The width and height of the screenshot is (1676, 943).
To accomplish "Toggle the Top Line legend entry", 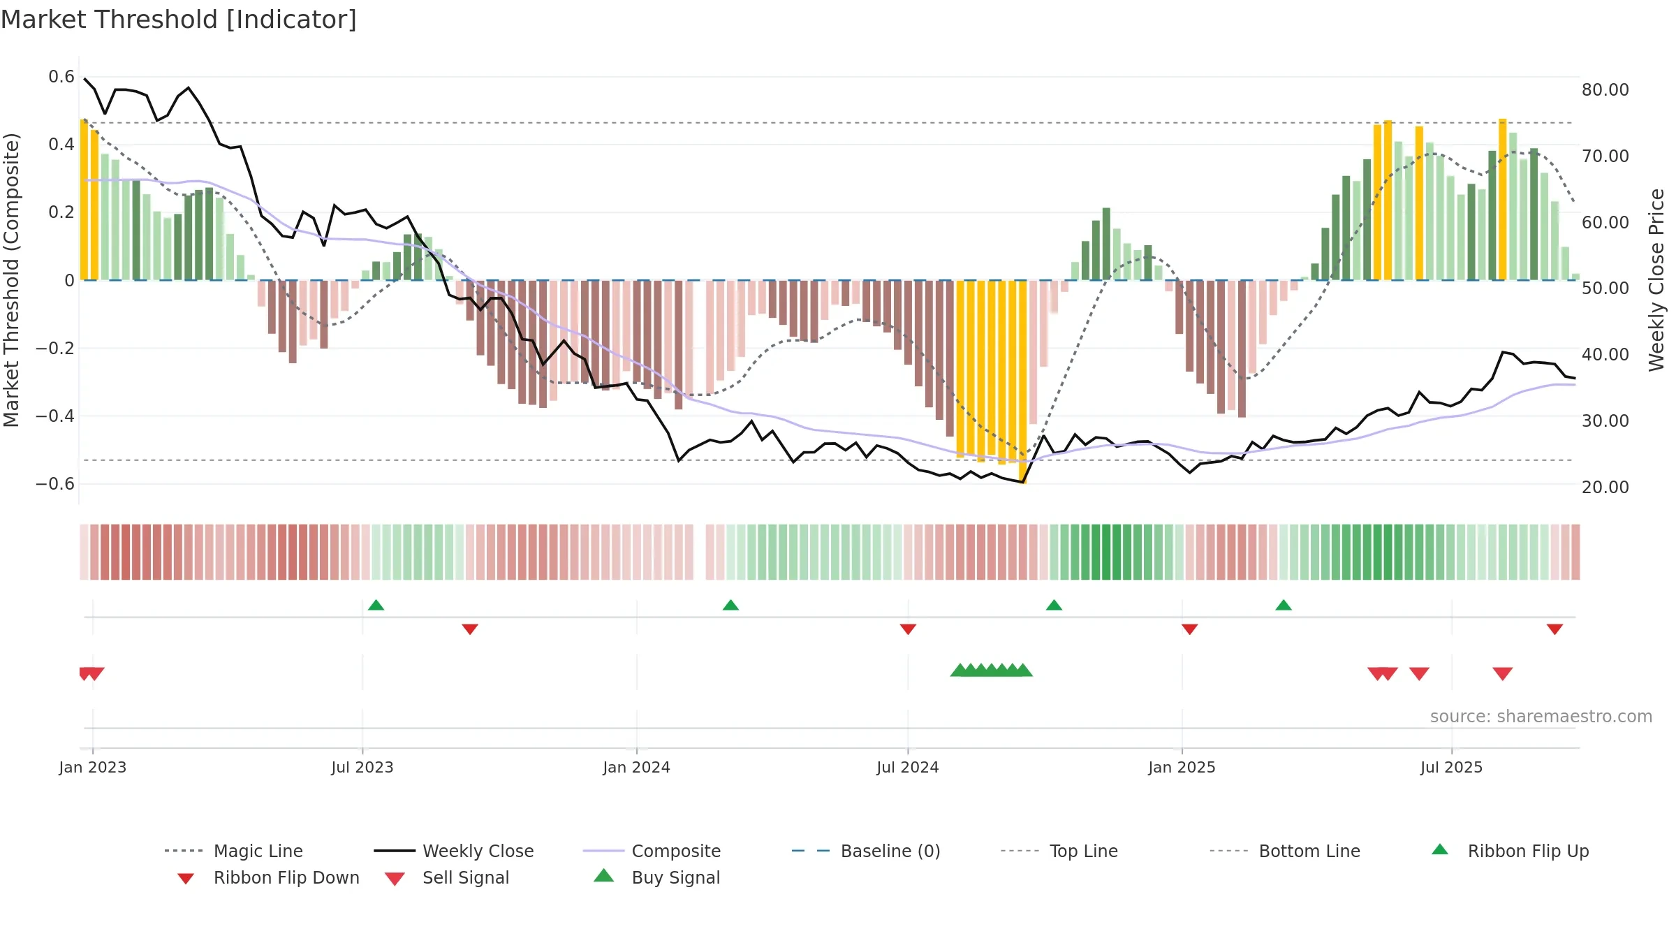I will coord(1059,851).
